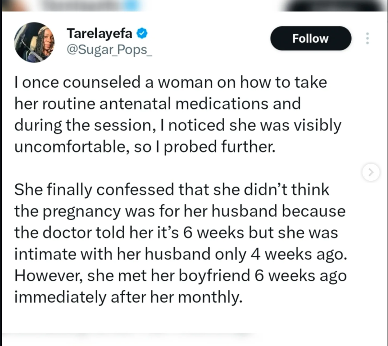Screen dimensions: 388x346
Task: Open Tarelayefa's profile picture
Action: [x=34, y=42]
